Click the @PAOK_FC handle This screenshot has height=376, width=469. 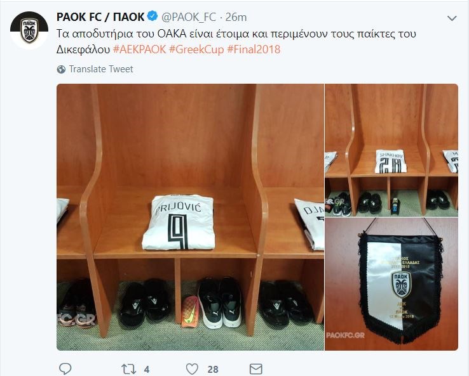click(x=189, y=17)
